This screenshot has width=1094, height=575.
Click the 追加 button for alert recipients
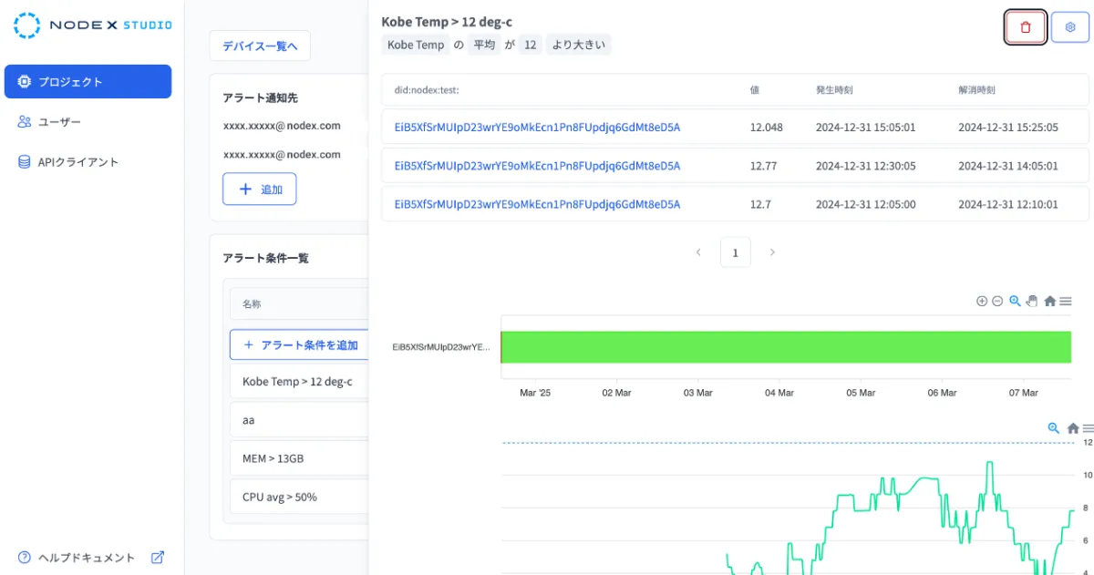(259, 190)
